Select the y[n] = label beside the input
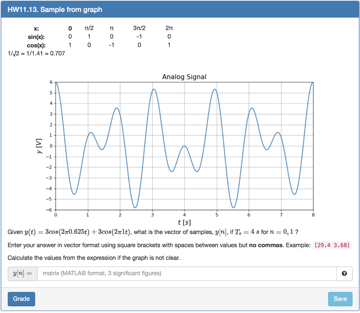 (22, 273)
